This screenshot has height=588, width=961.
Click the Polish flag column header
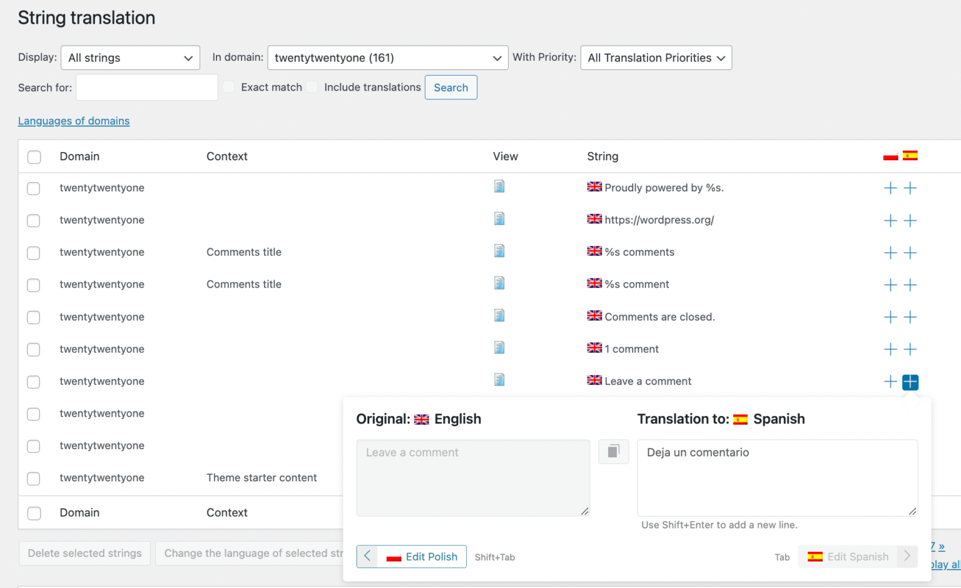tap(890, 156)
